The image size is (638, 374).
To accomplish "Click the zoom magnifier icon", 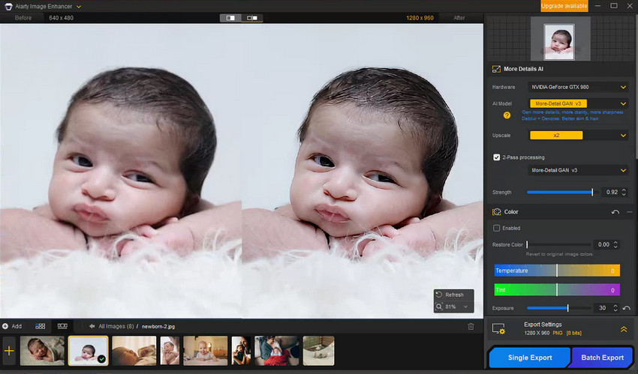I will (x=439, y=307).
